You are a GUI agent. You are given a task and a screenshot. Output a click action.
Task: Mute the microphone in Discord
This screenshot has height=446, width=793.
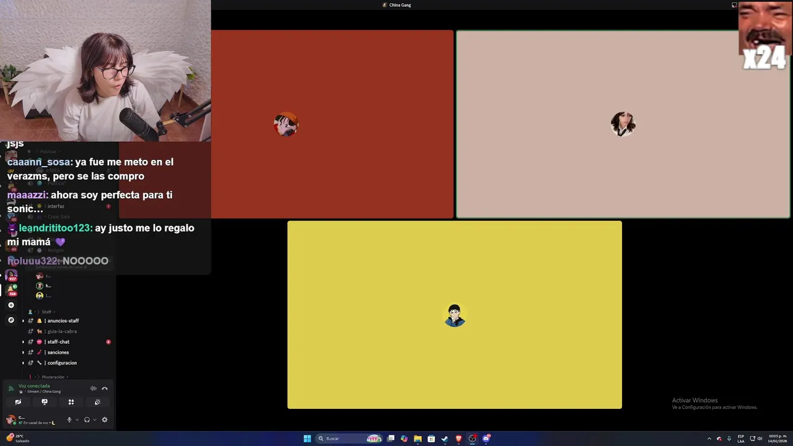coord(69,419)
